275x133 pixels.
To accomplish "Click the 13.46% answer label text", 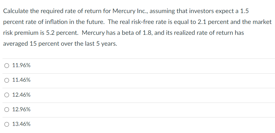I will (21, 124).
